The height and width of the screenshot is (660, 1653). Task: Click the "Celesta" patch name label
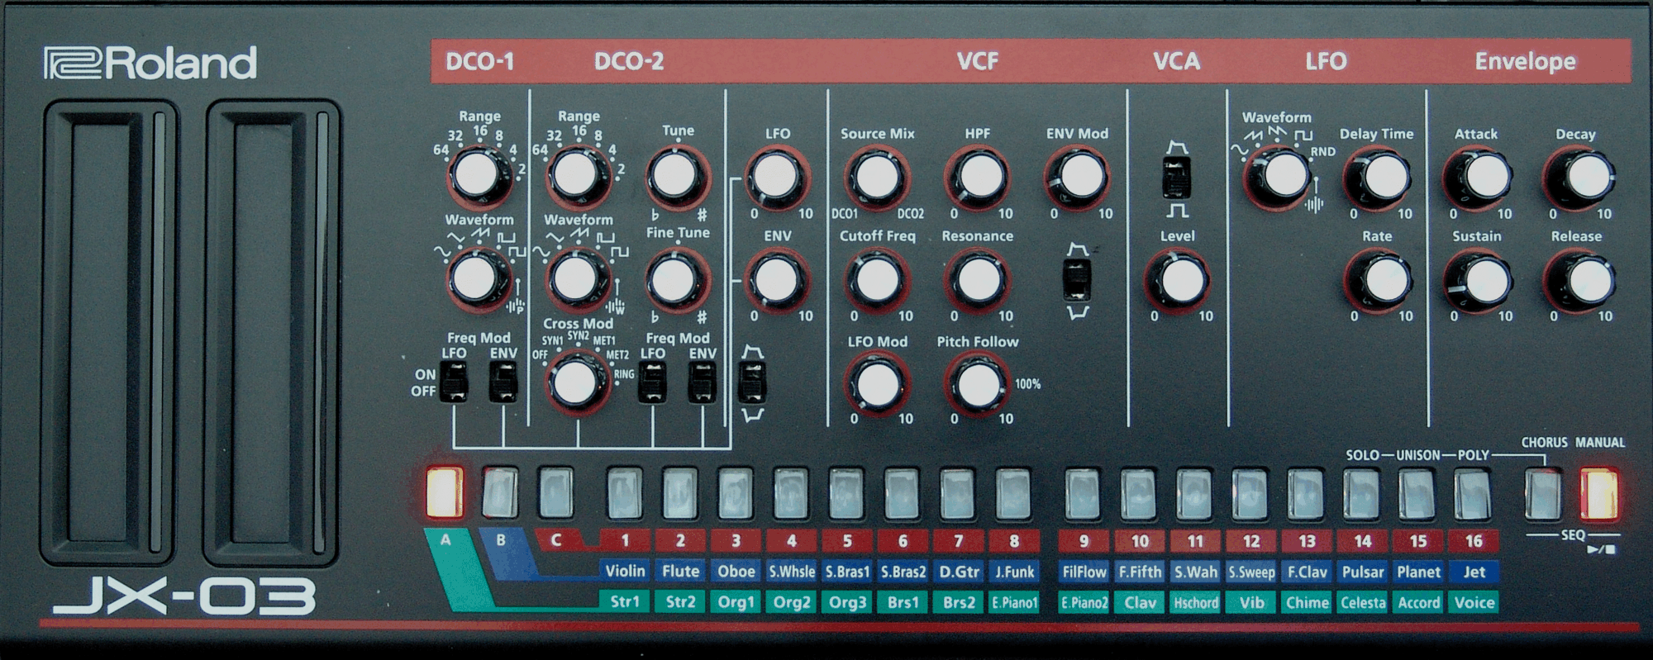(1362, 602)
